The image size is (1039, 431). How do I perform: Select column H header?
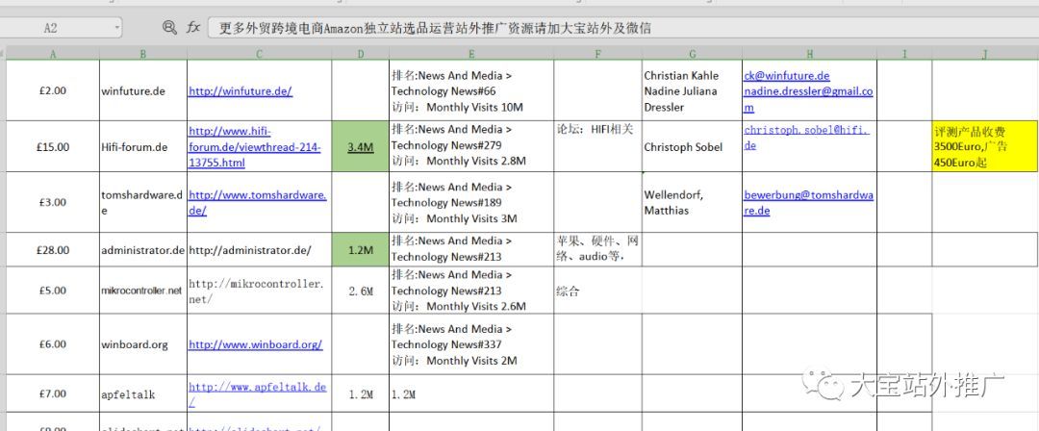[810, 54]
